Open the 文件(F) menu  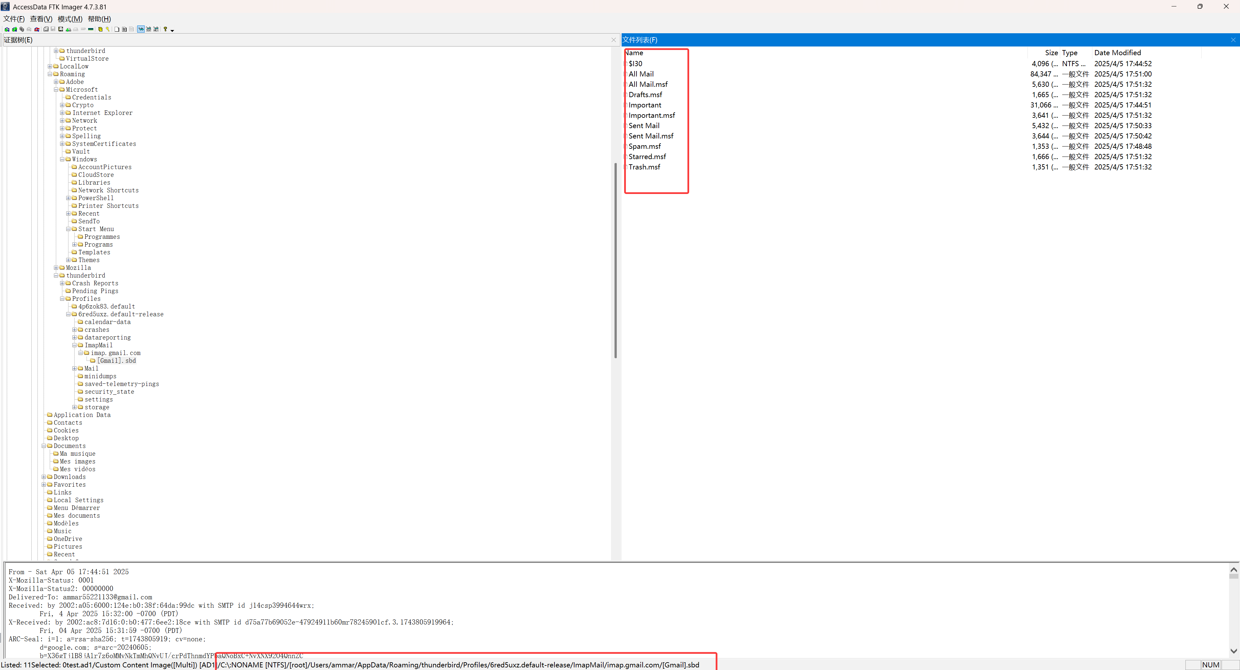(14, 19)
